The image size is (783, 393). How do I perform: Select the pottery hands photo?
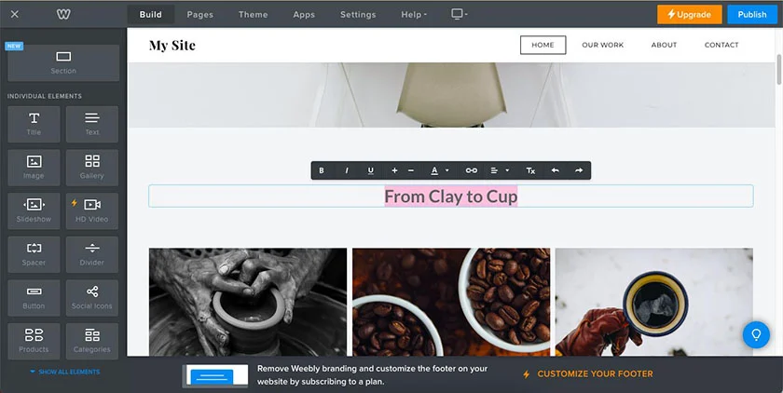pos(248,303)
